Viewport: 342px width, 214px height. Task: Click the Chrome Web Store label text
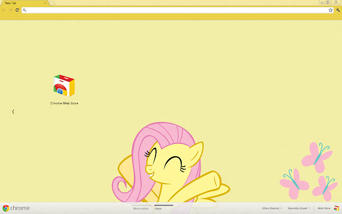64,103
